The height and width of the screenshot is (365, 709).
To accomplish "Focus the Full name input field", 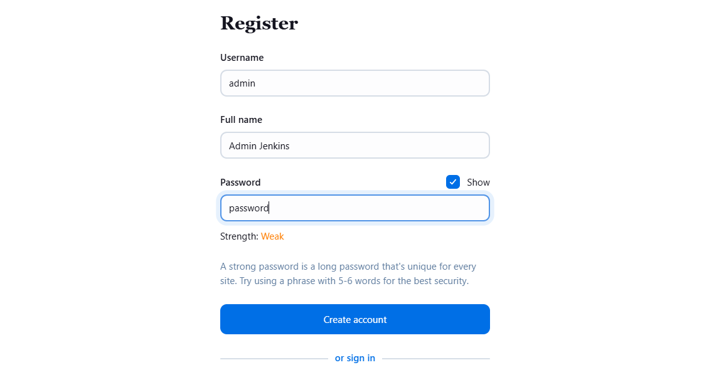I will click(355, 145).
